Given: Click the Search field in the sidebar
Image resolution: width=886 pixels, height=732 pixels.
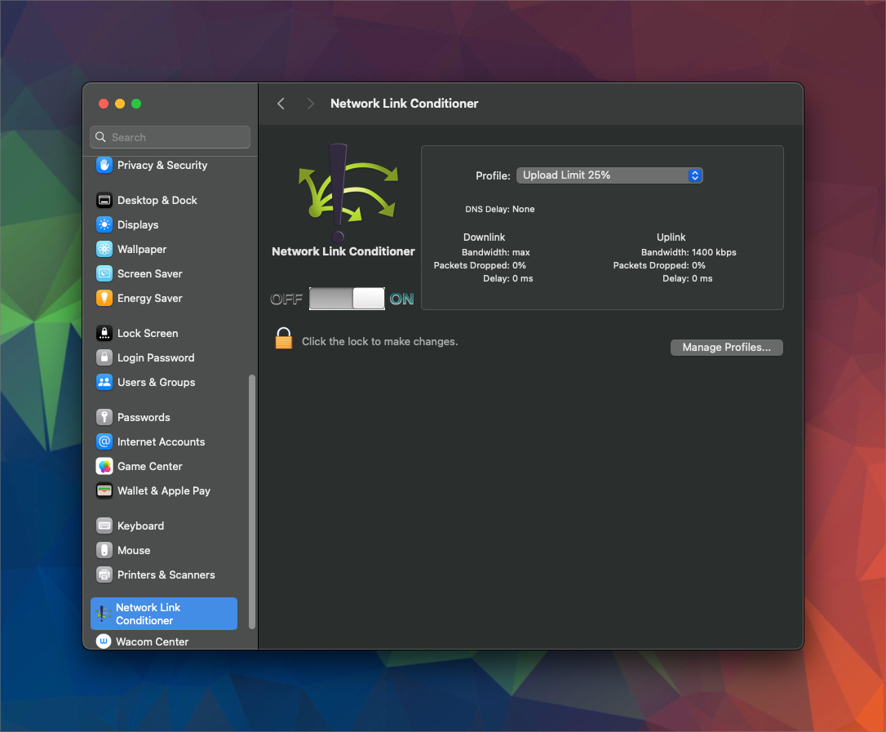Looking at the screenshot, I should pyautogui.click(x=170, y=137).
